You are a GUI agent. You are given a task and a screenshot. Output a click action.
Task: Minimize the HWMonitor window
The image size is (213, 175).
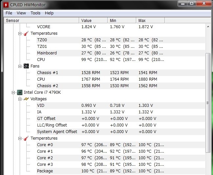(183, 4)
